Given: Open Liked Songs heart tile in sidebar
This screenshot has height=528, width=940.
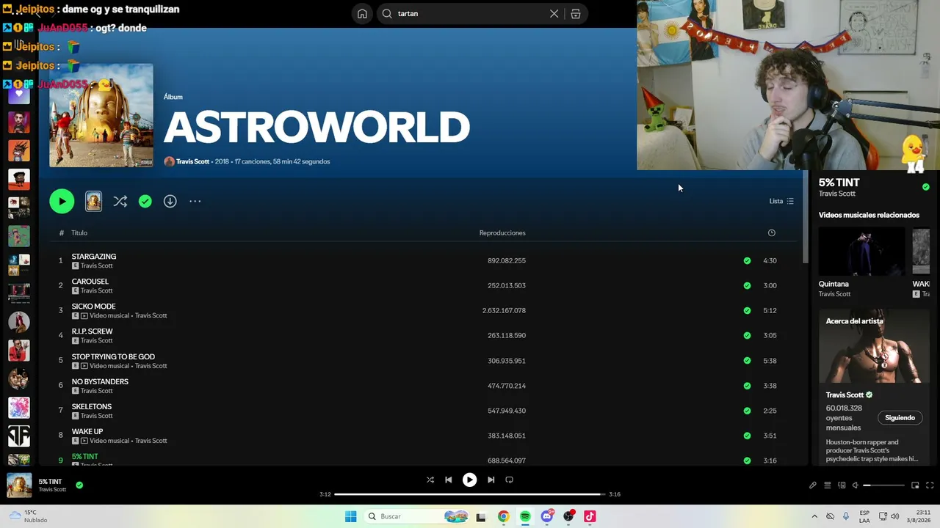Looking at the screenshot, I should point(19,95).
